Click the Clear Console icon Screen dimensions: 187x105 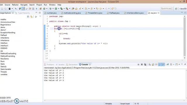(x=150, y=64)
